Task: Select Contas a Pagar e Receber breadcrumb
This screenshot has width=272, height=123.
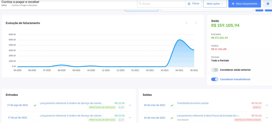Action: click(x=24, y=5)
